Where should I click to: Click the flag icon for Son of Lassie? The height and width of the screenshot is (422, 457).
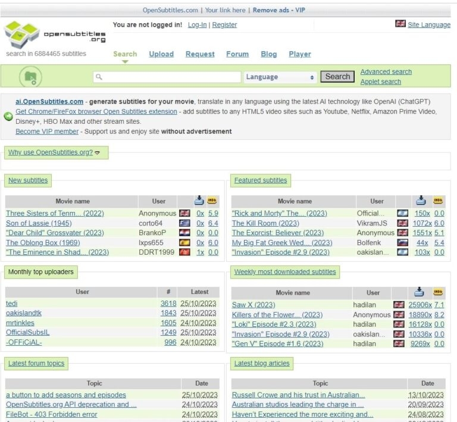click(184, 223)
